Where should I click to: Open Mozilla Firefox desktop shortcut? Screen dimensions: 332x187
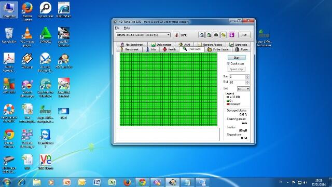coord(27,11)
